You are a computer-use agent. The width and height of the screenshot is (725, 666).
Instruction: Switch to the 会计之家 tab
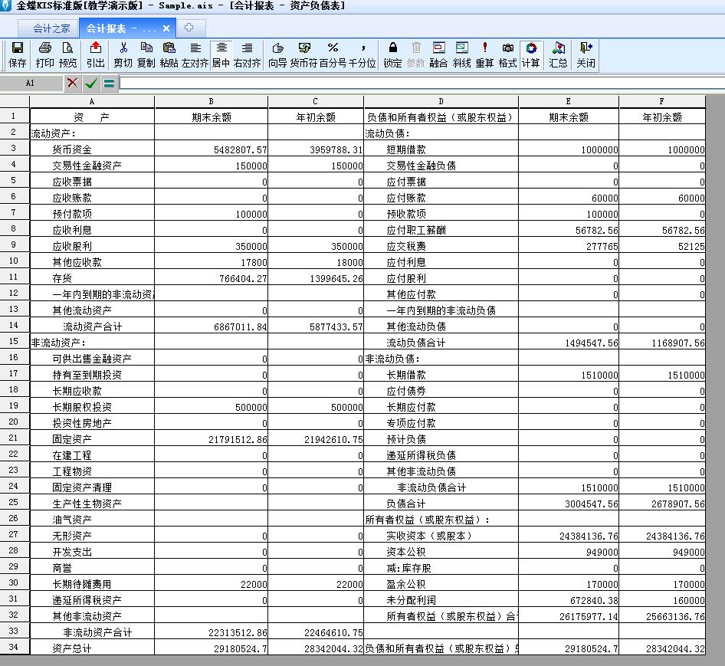(51, 28)
